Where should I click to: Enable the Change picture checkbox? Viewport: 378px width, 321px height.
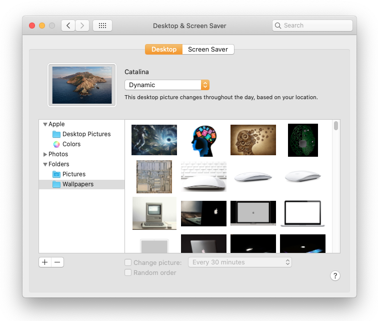[x=128, y=262]
